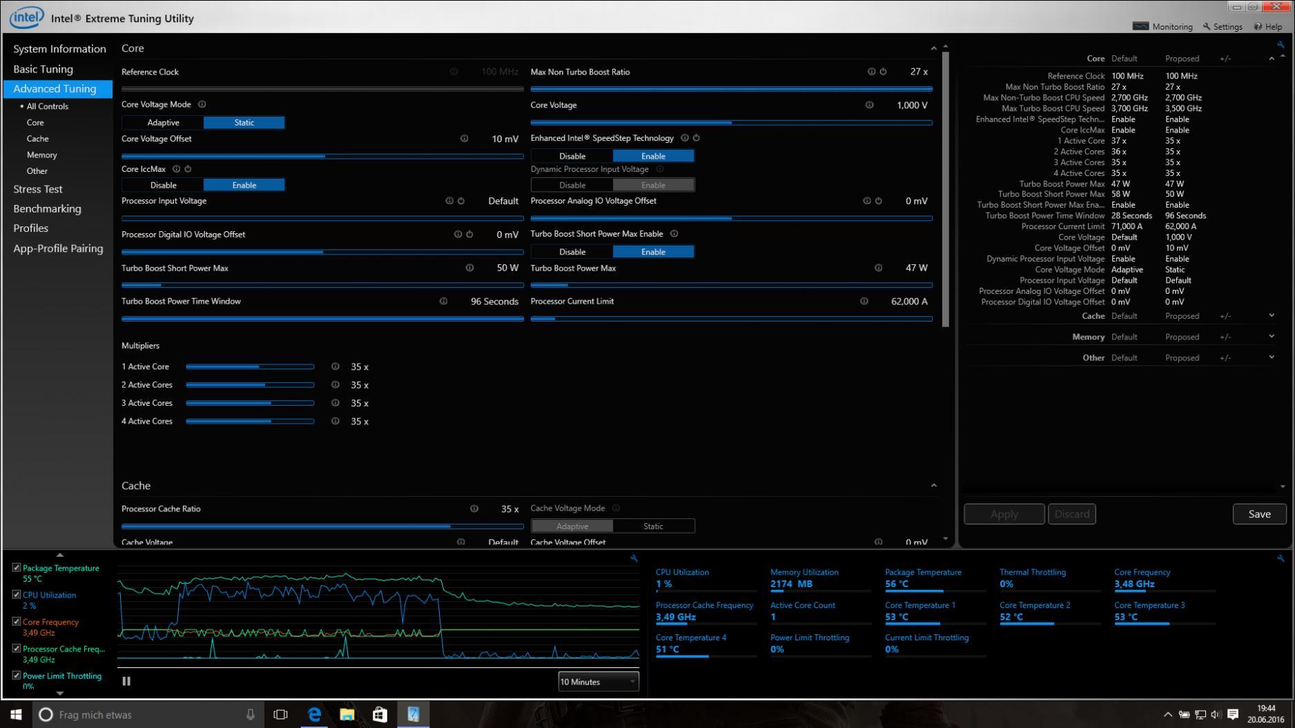Image resolution: width=1295 pixels, height=728 pixels.
Task: Click the wrench icon above the proposed settings summary
Action: click(x=1281, y=44)
